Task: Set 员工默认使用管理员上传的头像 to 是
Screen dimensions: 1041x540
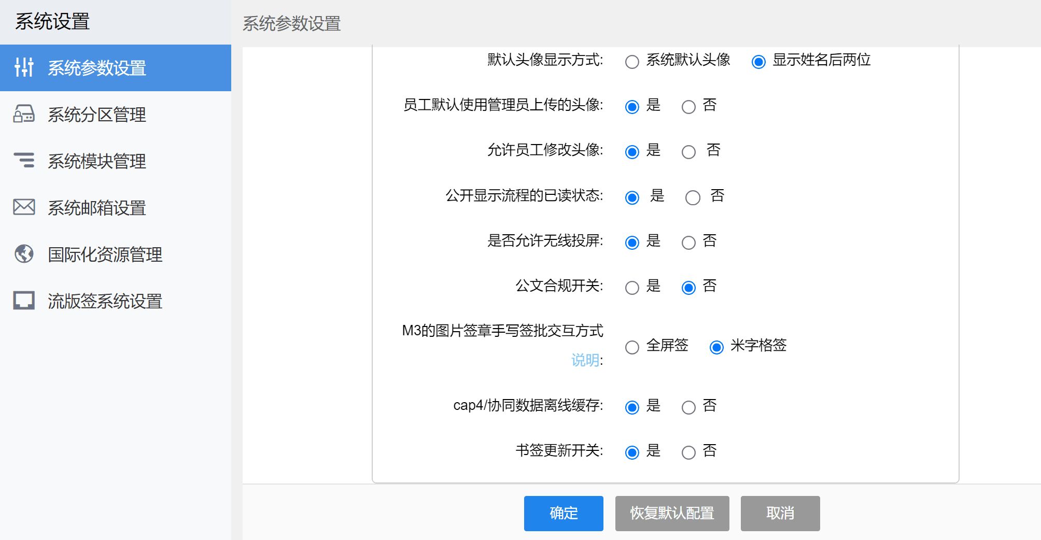Action: (x=632, y=107)
